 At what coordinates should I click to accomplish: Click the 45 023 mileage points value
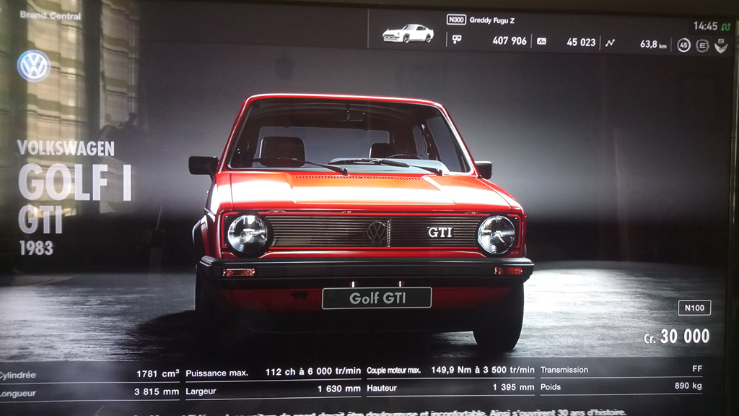point(581,43)
